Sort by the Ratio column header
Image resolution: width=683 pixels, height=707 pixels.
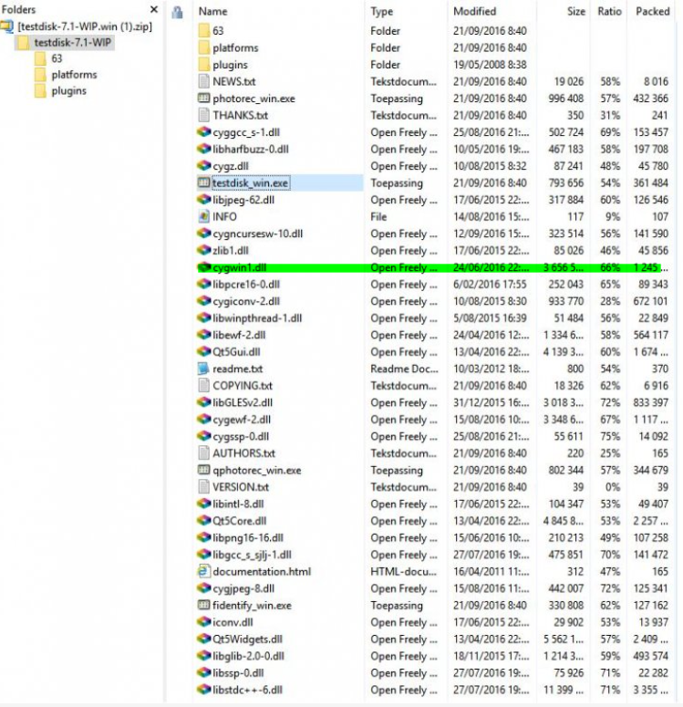tap(609, 12)
